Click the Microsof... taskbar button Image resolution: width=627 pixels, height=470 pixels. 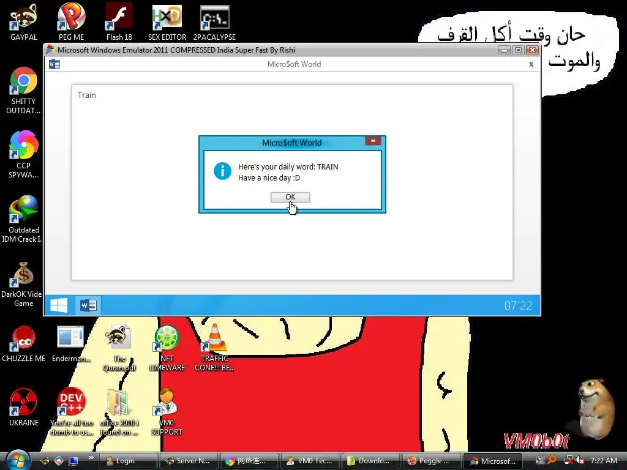pos(493,461)
